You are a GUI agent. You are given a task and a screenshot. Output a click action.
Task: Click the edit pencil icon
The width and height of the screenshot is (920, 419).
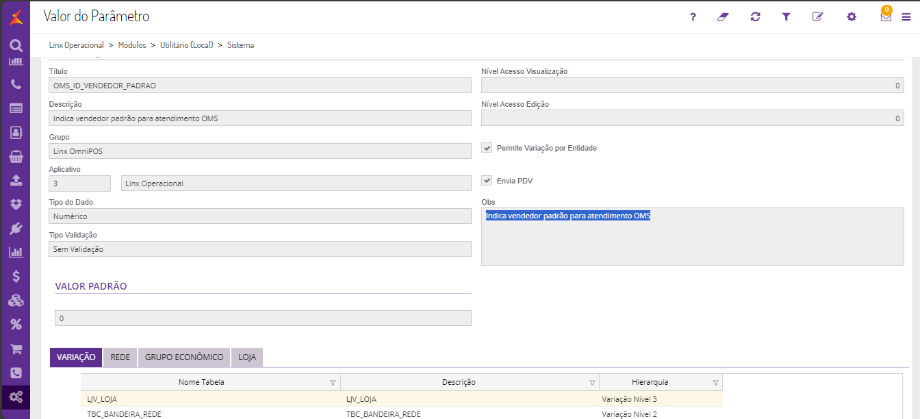817,17
